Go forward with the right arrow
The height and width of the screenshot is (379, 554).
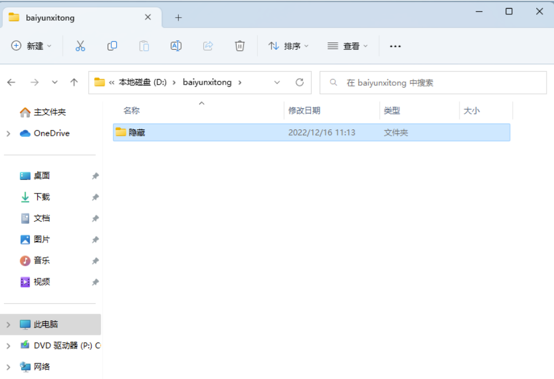(34, 82)
